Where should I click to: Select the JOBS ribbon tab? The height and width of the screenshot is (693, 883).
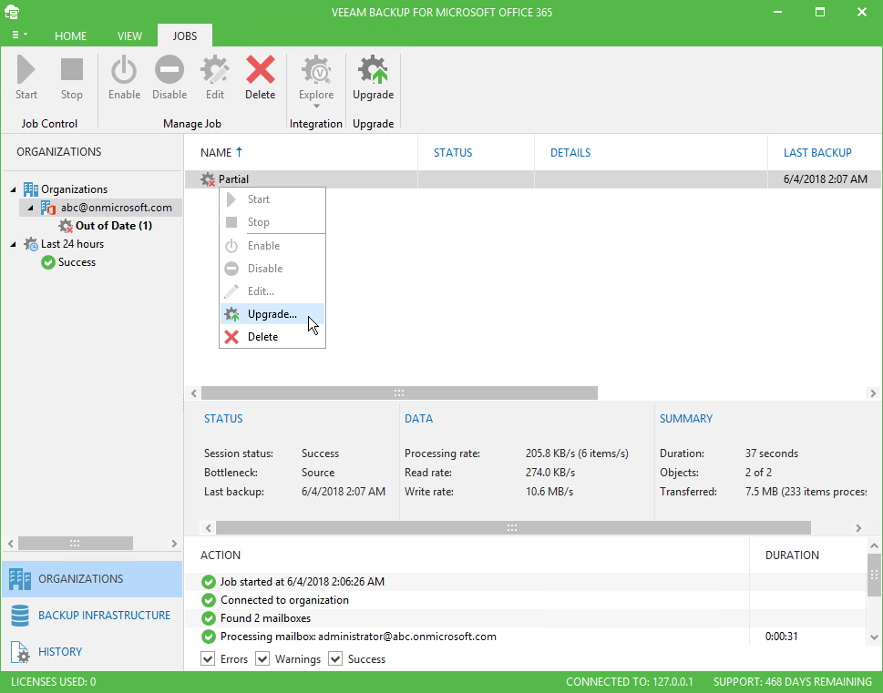185,36
